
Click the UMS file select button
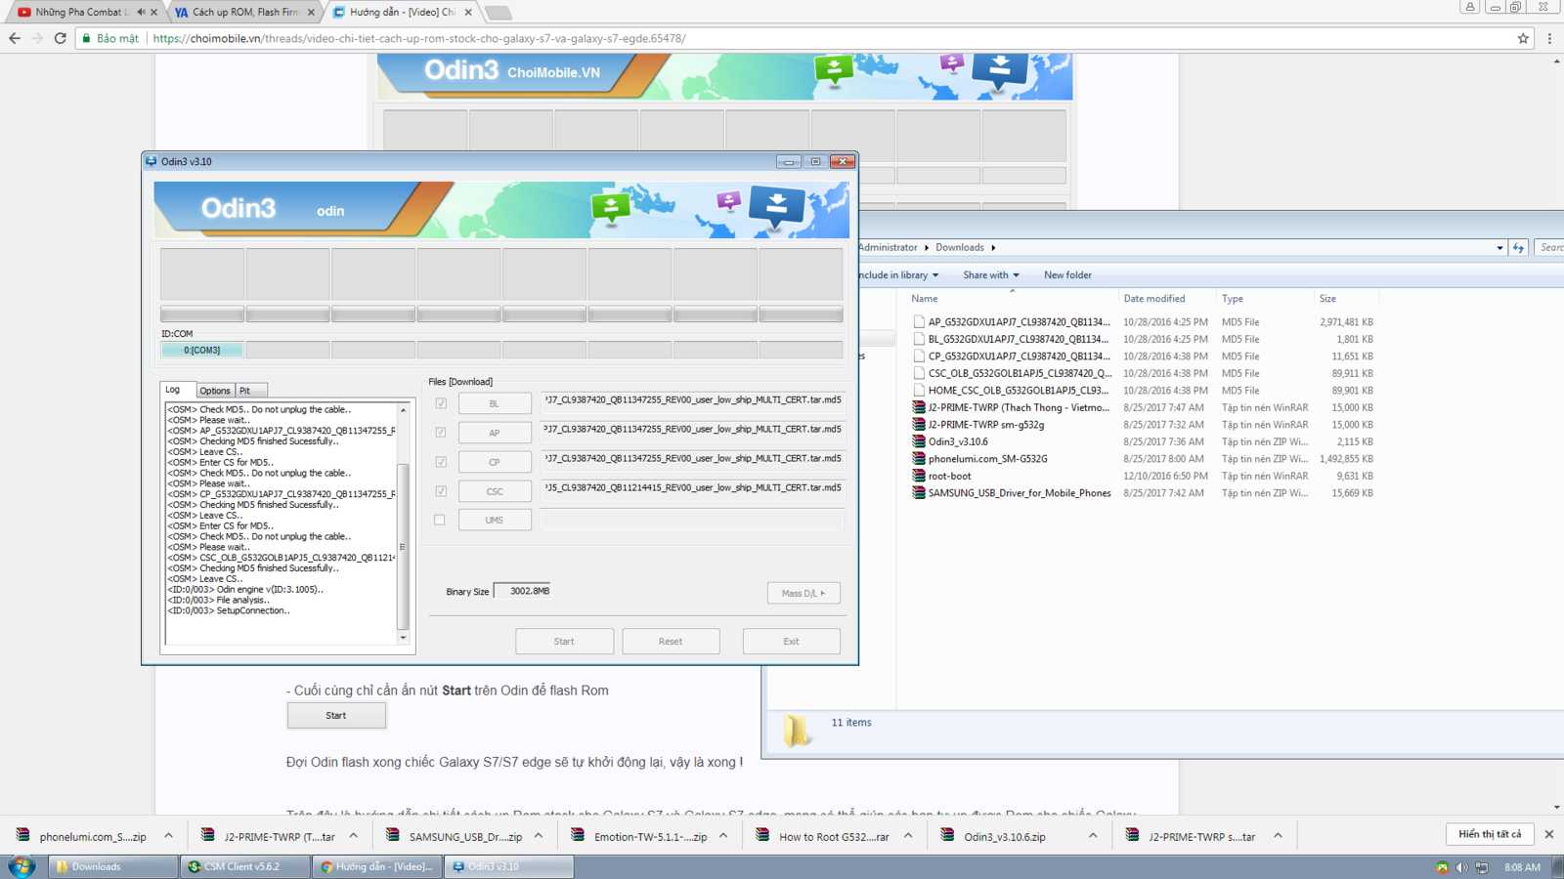click(x=495, y=521)
